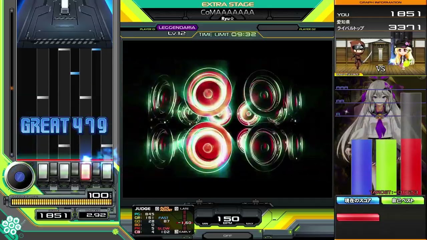Select the 自己ベスト label
Viewport: 427px width, 240px height.
pos(403,200)
